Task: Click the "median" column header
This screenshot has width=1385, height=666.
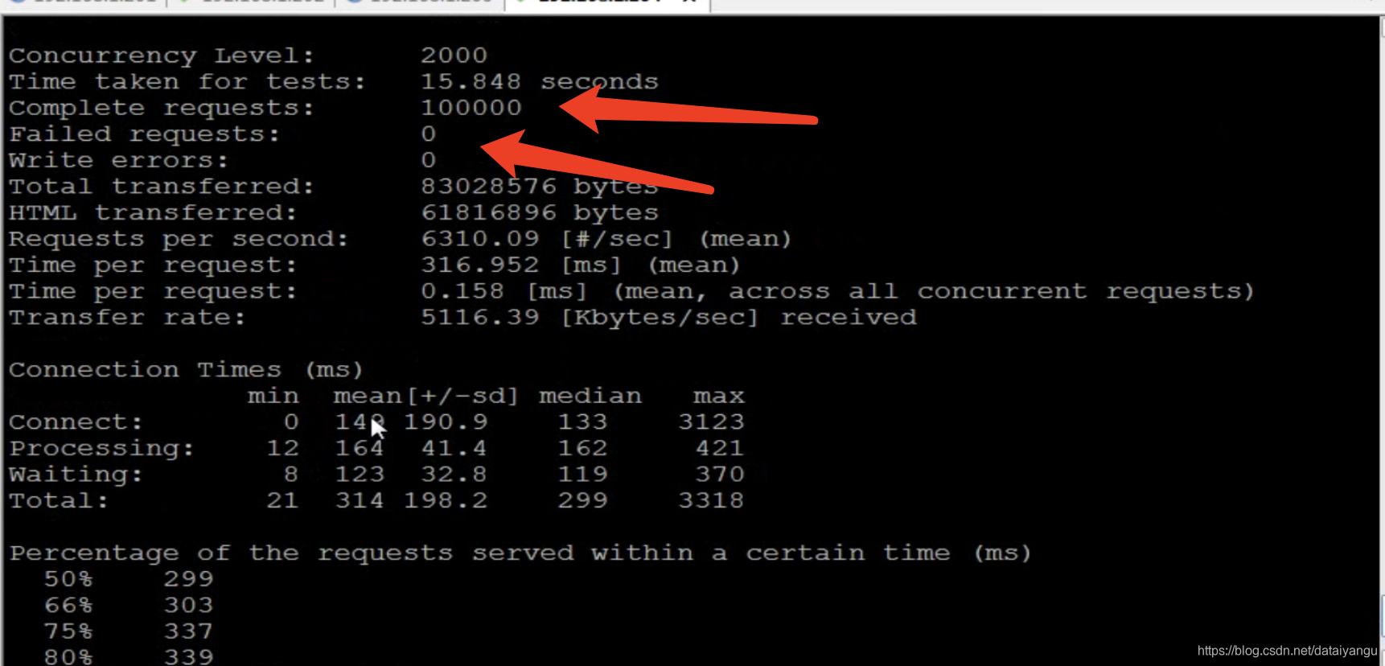Action: coord(590,396)
